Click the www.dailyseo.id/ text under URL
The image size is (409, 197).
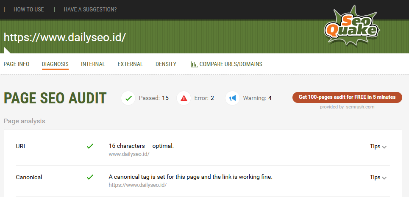click(129, 154)
